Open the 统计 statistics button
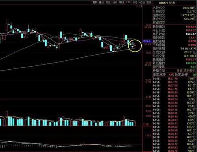Screen dimensions: 197x152 point(115,2)
